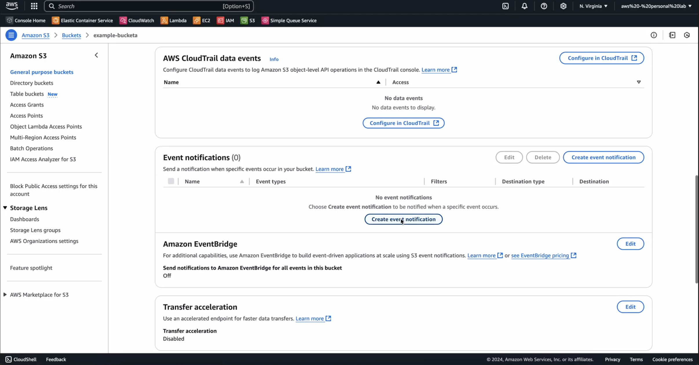Click the centered Create event notification button
This screenshot has height=365, width=699.
click(403, 219)
